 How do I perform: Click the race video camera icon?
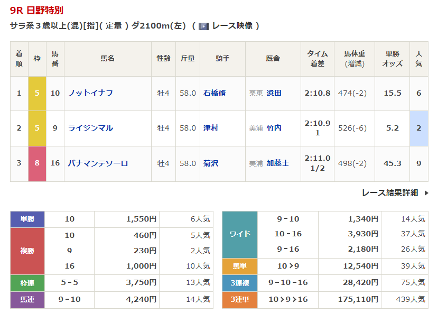(203, 26)
